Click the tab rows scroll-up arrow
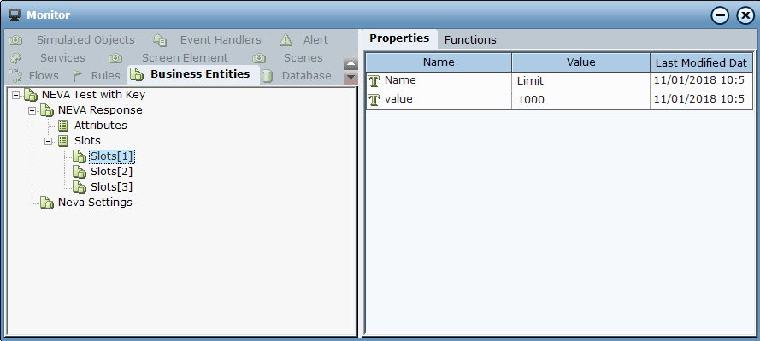The image size is (760, 341). 351,63
